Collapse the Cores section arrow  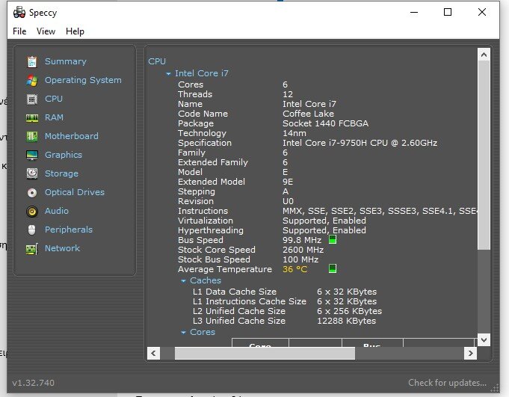point(183,333)
